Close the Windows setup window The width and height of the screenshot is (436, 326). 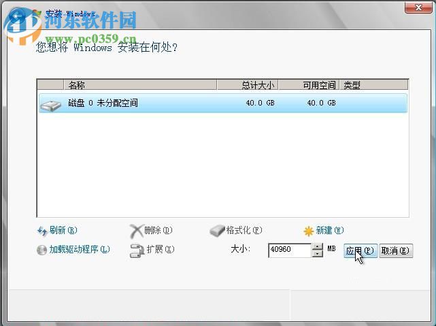[x=418, y=7]
